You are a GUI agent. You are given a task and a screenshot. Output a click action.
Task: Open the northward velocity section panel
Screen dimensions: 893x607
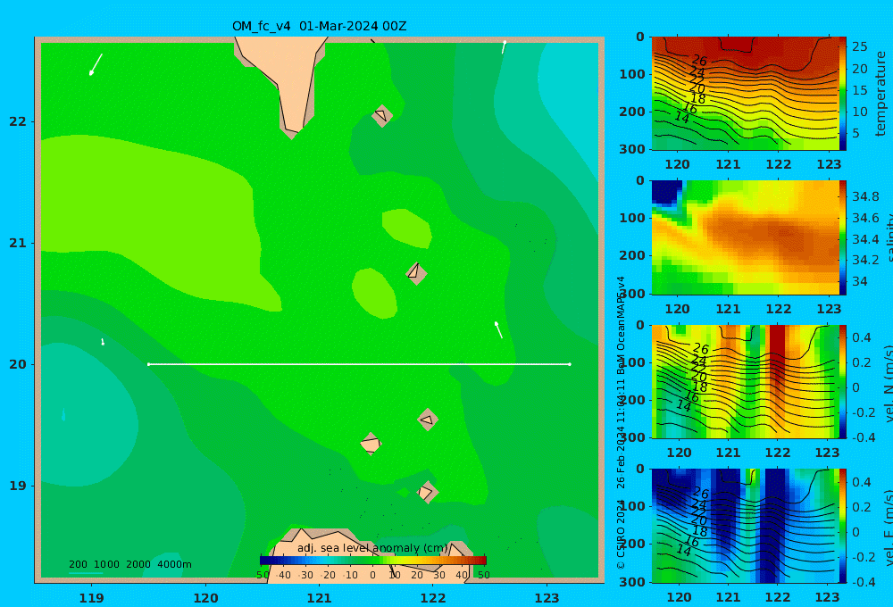coord(745,381)
